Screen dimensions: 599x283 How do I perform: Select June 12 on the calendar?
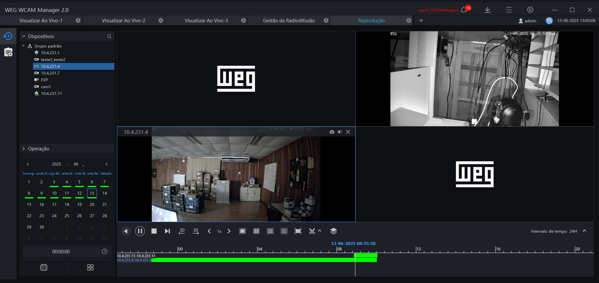(79, 193)
